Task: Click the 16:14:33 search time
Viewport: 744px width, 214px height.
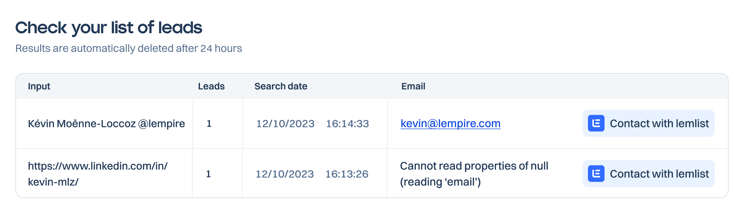Action: point(347,124)
